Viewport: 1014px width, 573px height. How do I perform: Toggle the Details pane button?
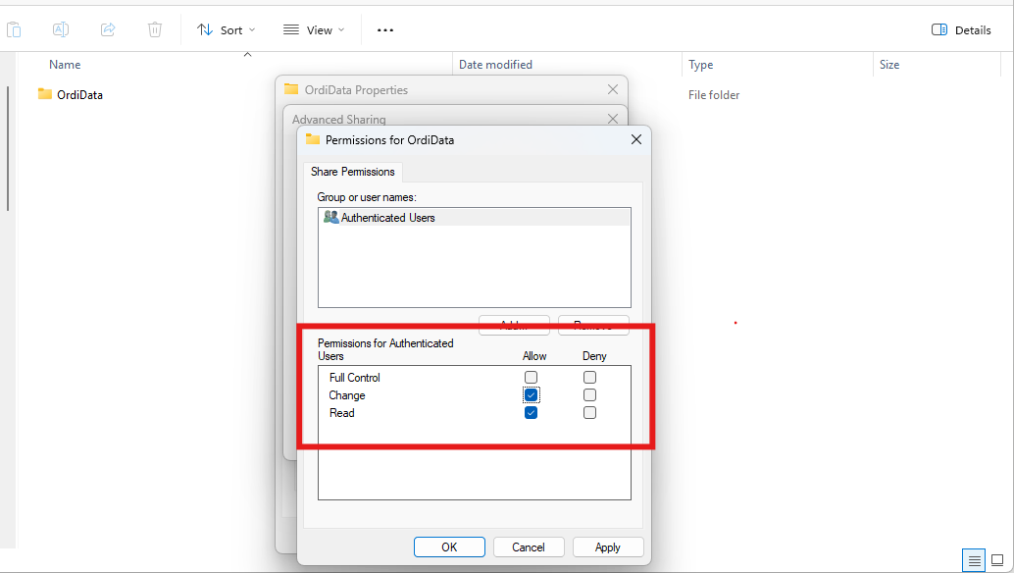tap(961, 29)
